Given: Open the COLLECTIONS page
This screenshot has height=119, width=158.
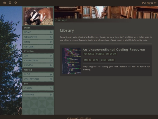Looking at the screenshot, I should 38,79.
